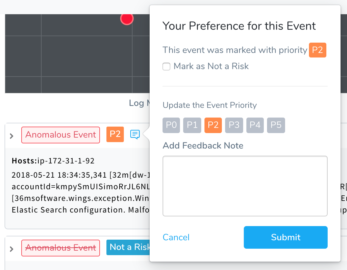This screenshot has width=347, height=270.
Task: Expand the first Anomalous Event row
Action: [x=12, y=136]
